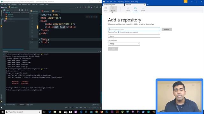
Task: Open the WebStorm Code menu
Action: 19,4
